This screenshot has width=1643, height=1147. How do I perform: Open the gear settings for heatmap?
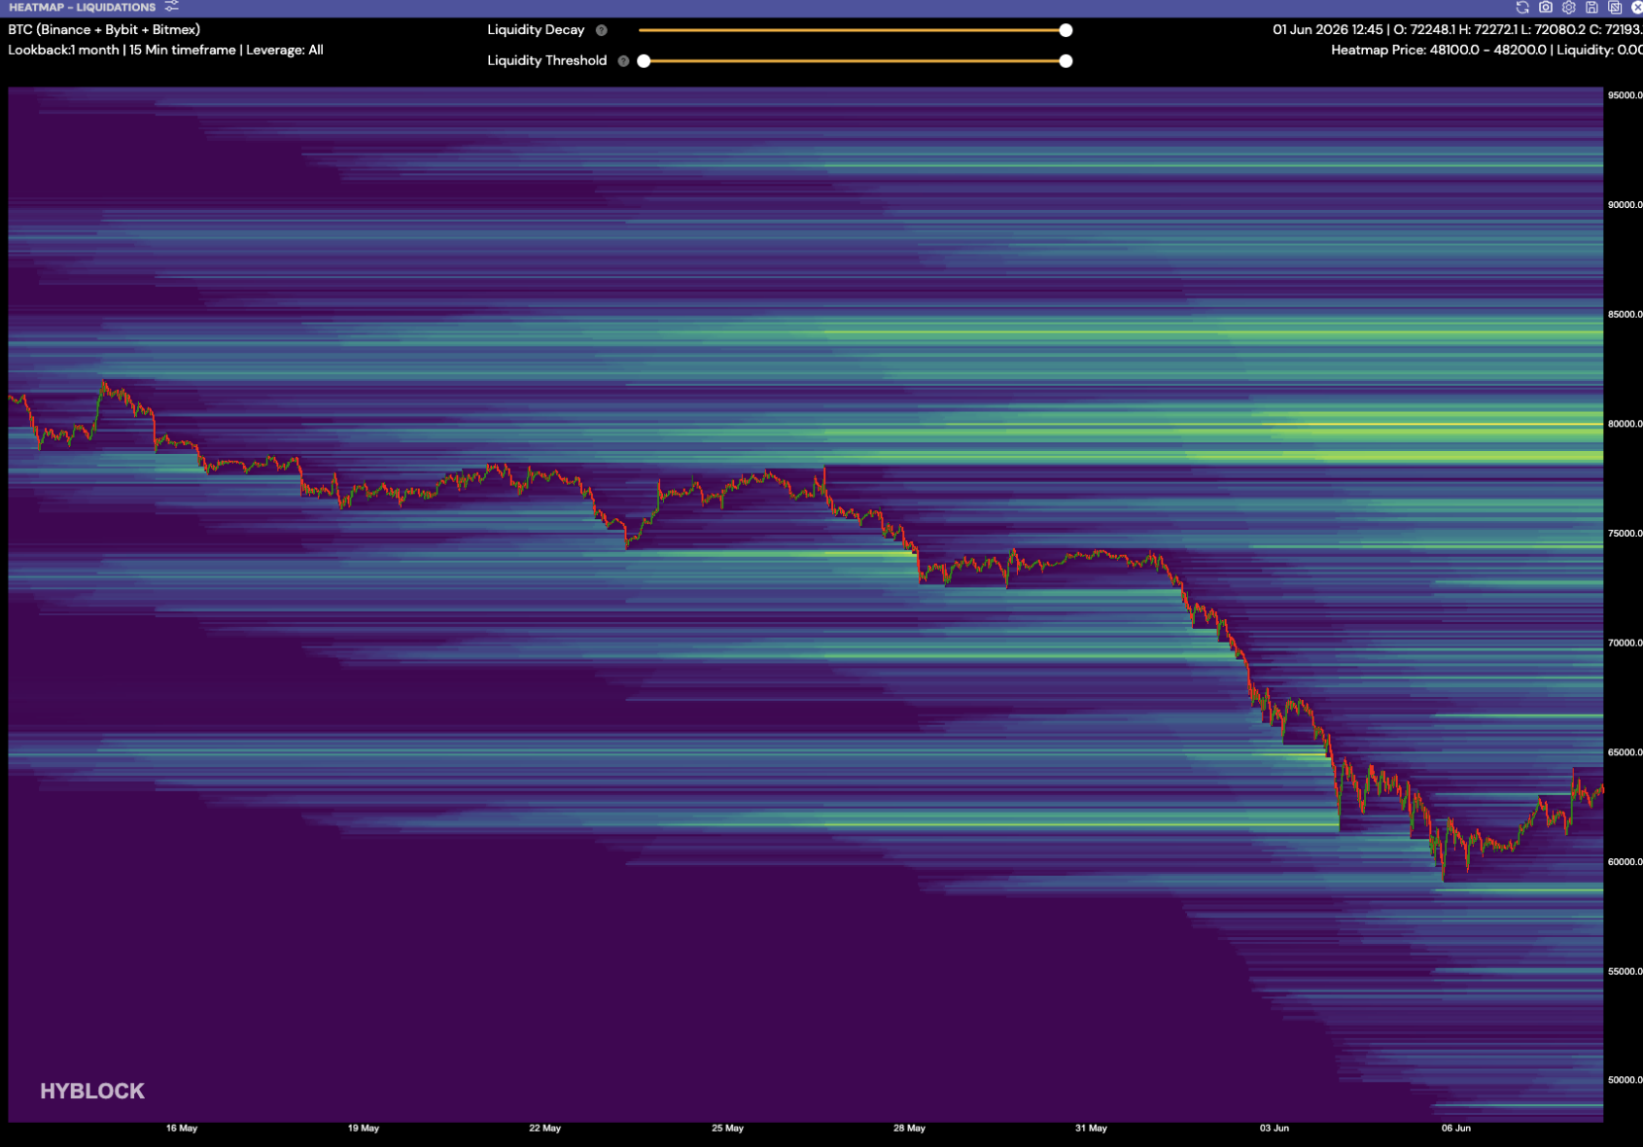(x=1569, y=7)
